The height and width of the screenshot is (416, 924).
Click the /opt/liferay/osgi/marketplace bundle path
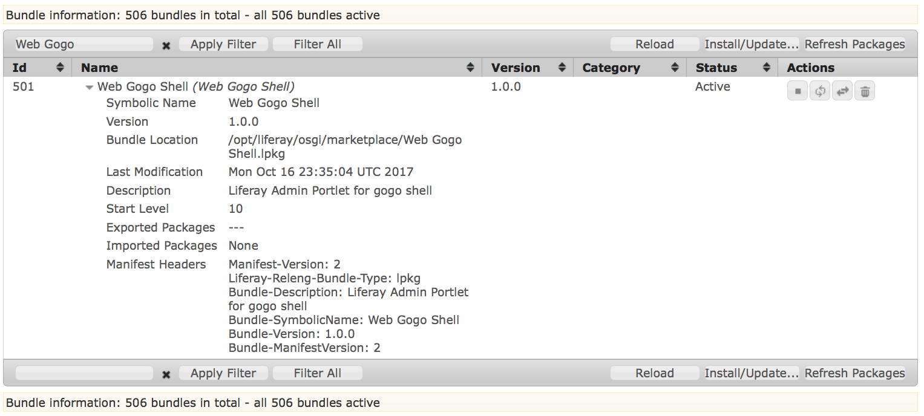click(345, 146)
